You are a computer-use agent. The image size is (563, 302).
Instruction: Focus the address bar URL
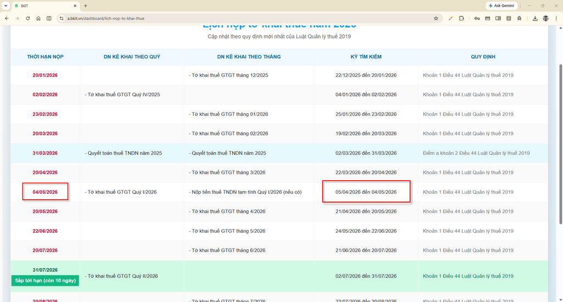click(x=106, y=18)
